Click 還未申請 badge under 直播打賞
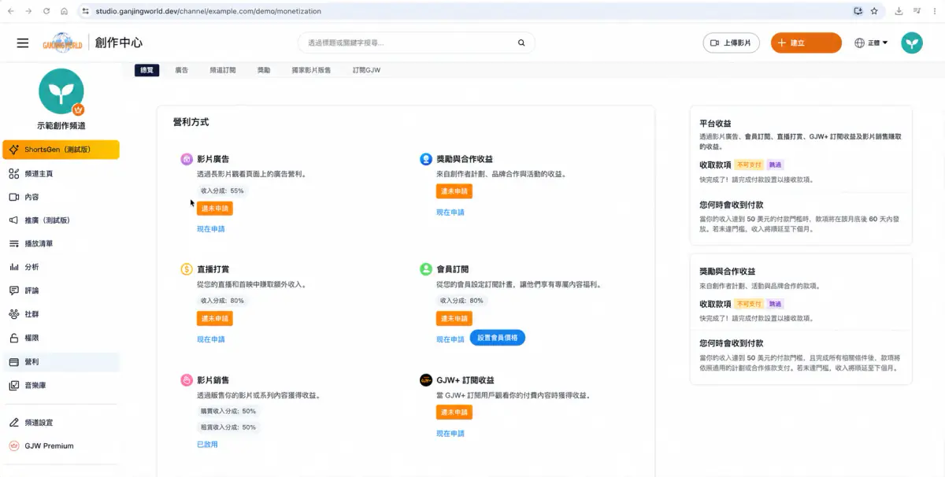The height and width of the screenshot is (477, 945). (215, 319)
